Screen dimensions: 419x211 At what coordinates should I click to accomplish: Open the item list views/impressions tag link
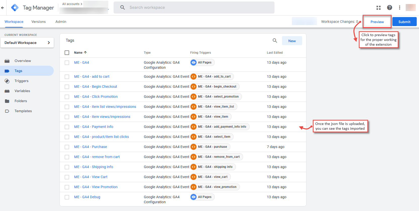105,107
